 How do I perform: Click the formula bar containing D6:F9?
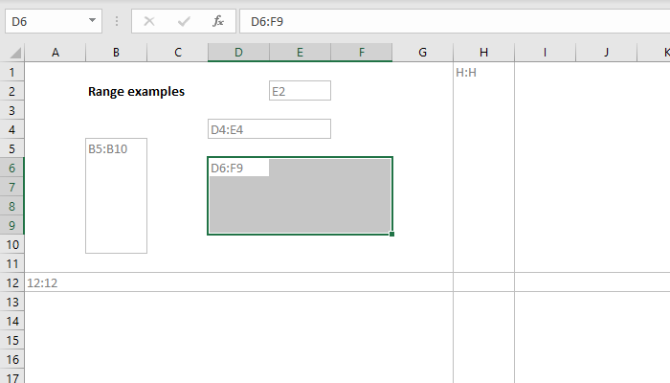click(x=450, y=20)
